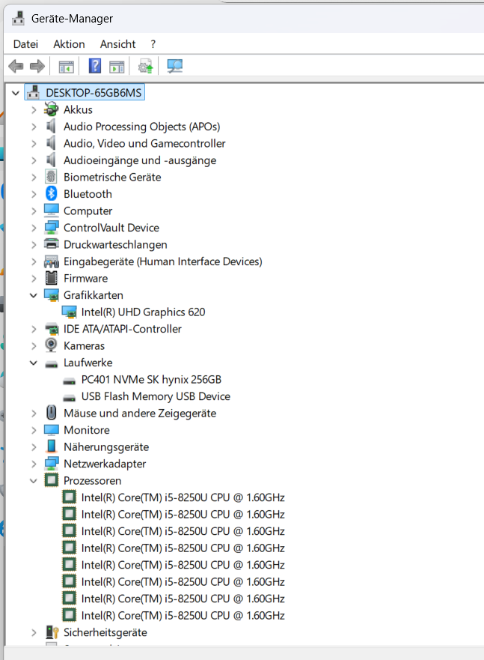Collapse the Grafikkarten category
This screenshot has width=484, height=660.
[34, 295]
